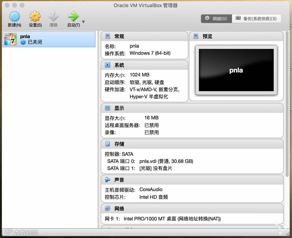Click the window close button
The height and width of the screenshot is (238, 292).
pyautogui.click(x=7, y=5)
